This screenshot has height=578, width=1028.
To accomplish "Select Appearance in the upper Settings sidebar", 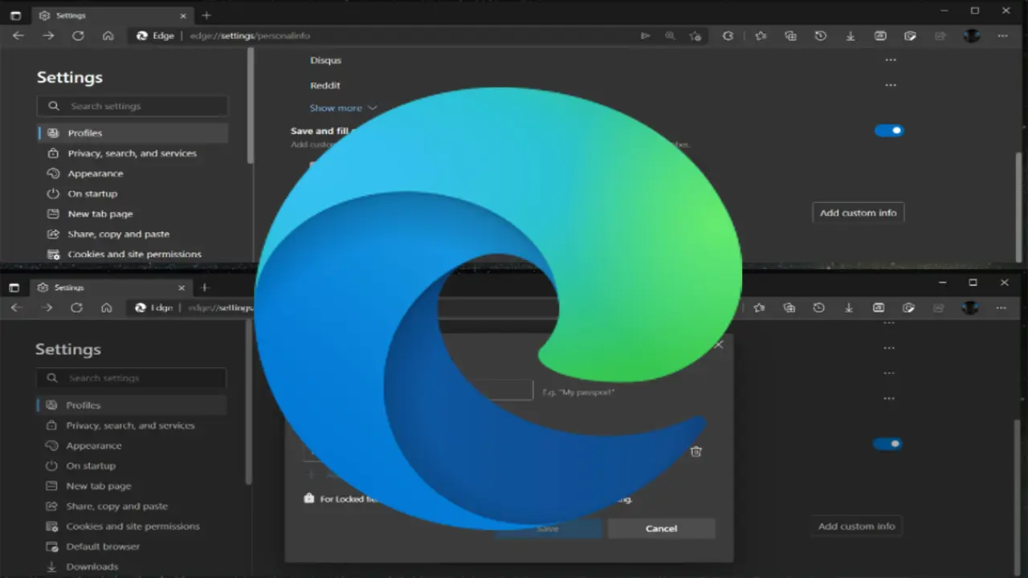I will [x=95, y=173].
